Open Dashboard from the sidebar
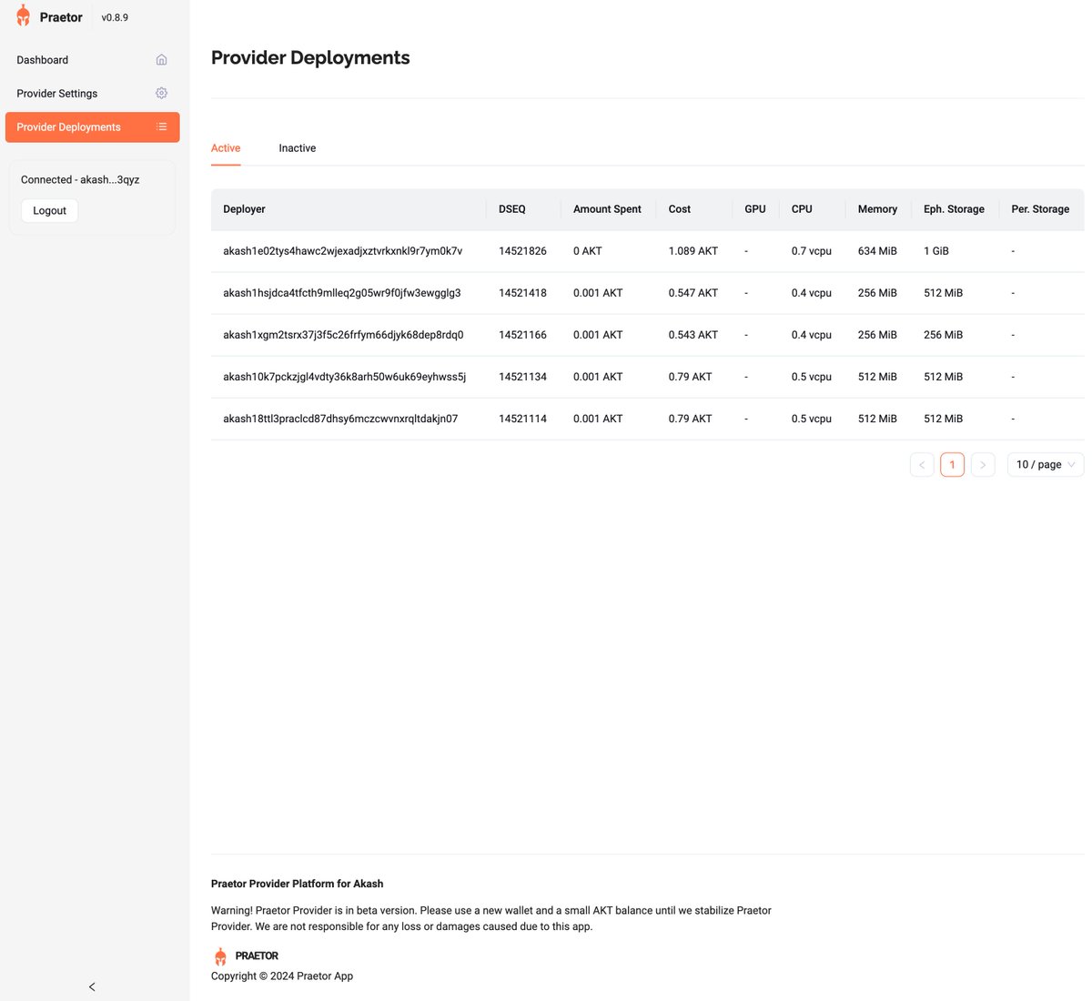This screenshot has width=1092, height=1001. click(92, 60)
